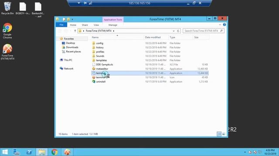Viewport: 279px width, 156px height.
Task: Open Desktop in navigation pane
Action: [71, 43]
